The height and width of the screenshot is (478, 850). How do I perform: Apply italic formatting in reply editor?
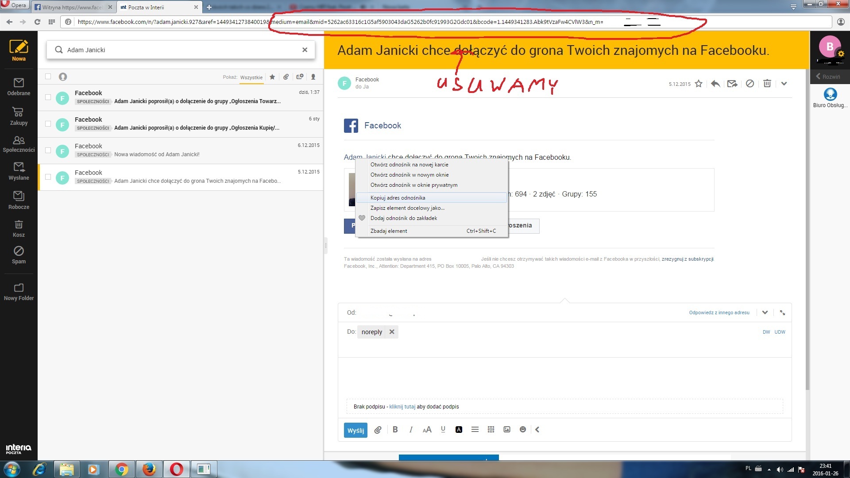(411, 429)
